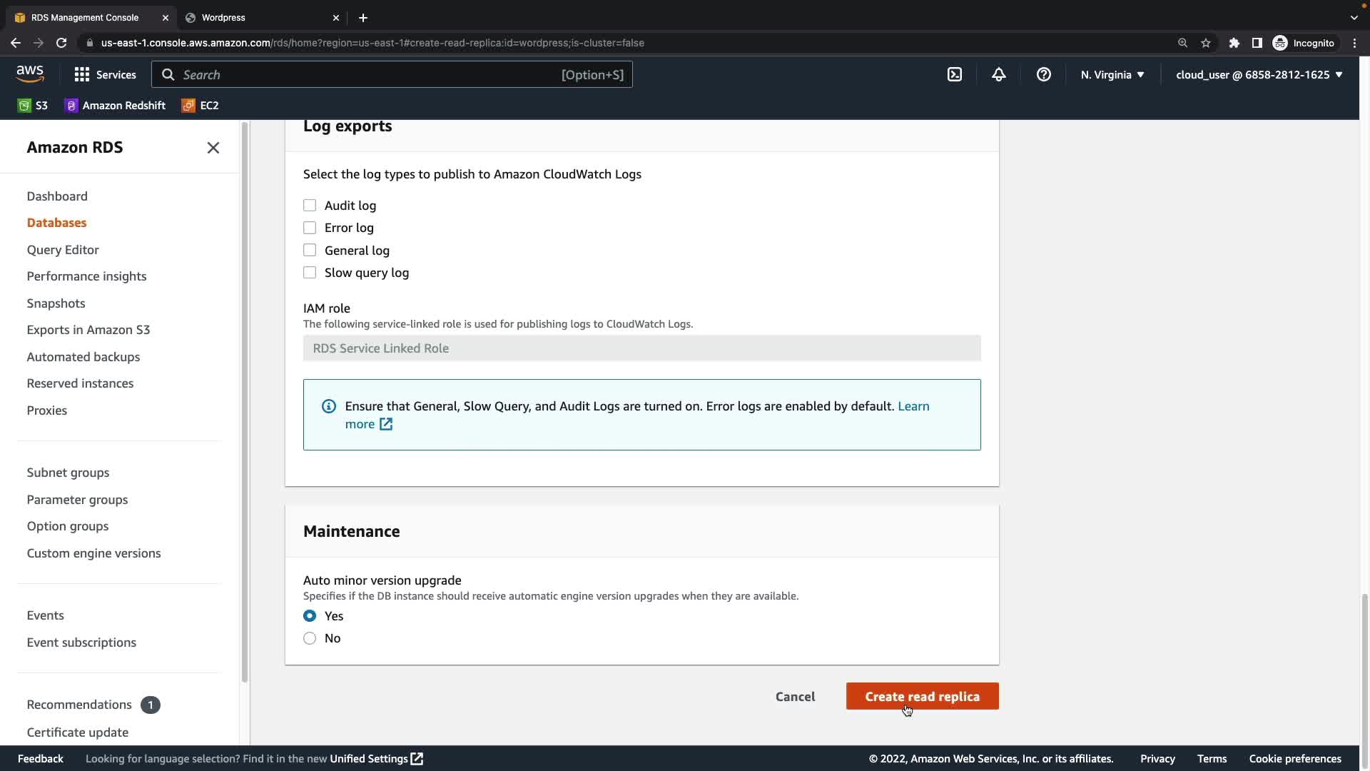1370x771 pixels.
Task: Check the Slow query log option
Action: pyautogui.click(x=310, y=273)
